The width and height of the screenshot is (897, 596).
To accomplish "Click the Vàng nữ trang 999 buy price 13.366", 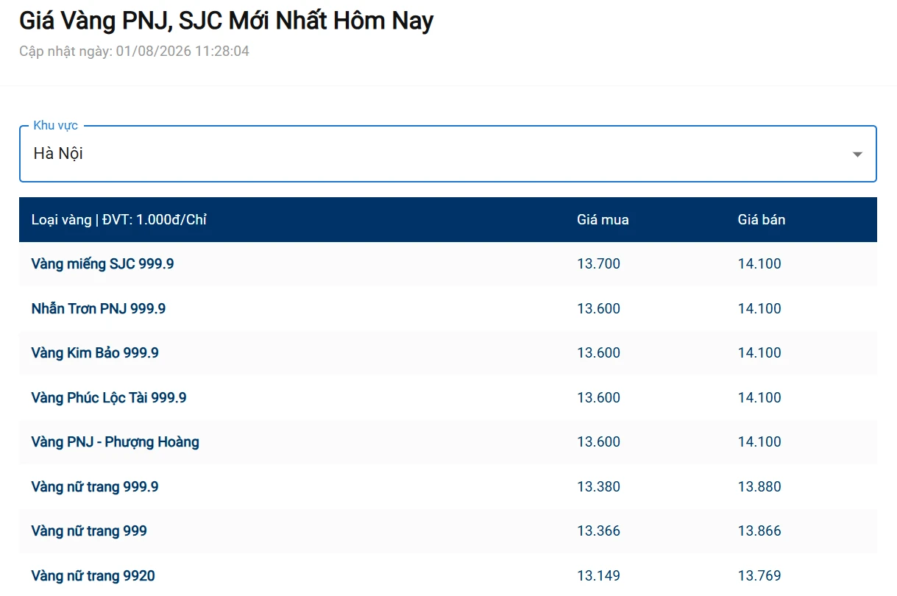I will (598, 531).
